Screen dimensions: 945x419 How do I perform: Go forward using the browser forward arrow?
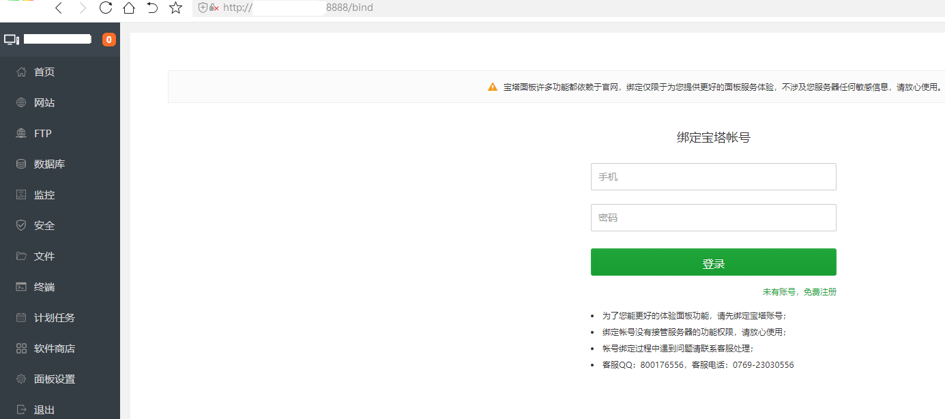pos(83,8)
